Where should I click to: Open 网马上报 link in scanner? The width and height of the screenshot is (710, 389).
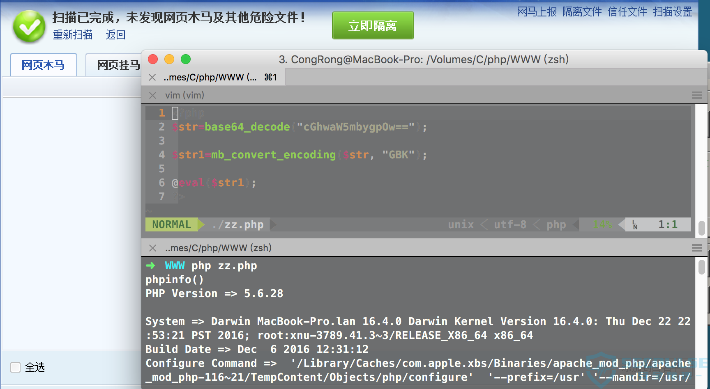pyautogui.click(x=537, y=11)
